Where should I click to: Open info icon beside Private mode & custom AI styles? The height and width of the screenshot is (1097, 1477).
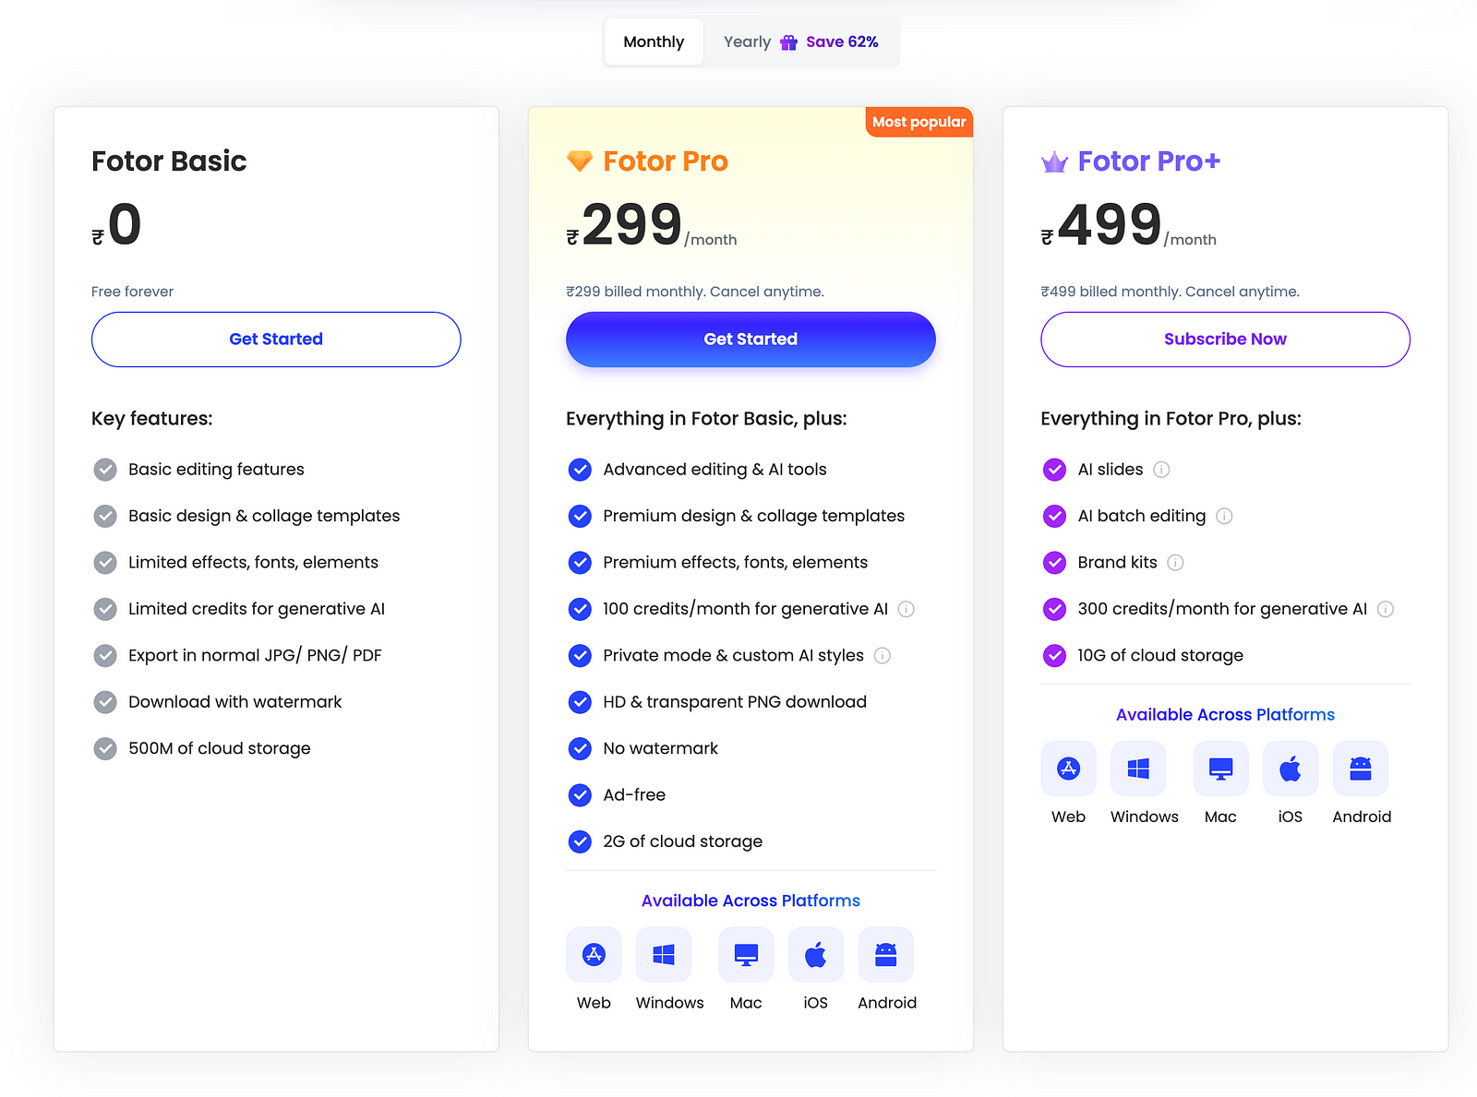[883, 655]
